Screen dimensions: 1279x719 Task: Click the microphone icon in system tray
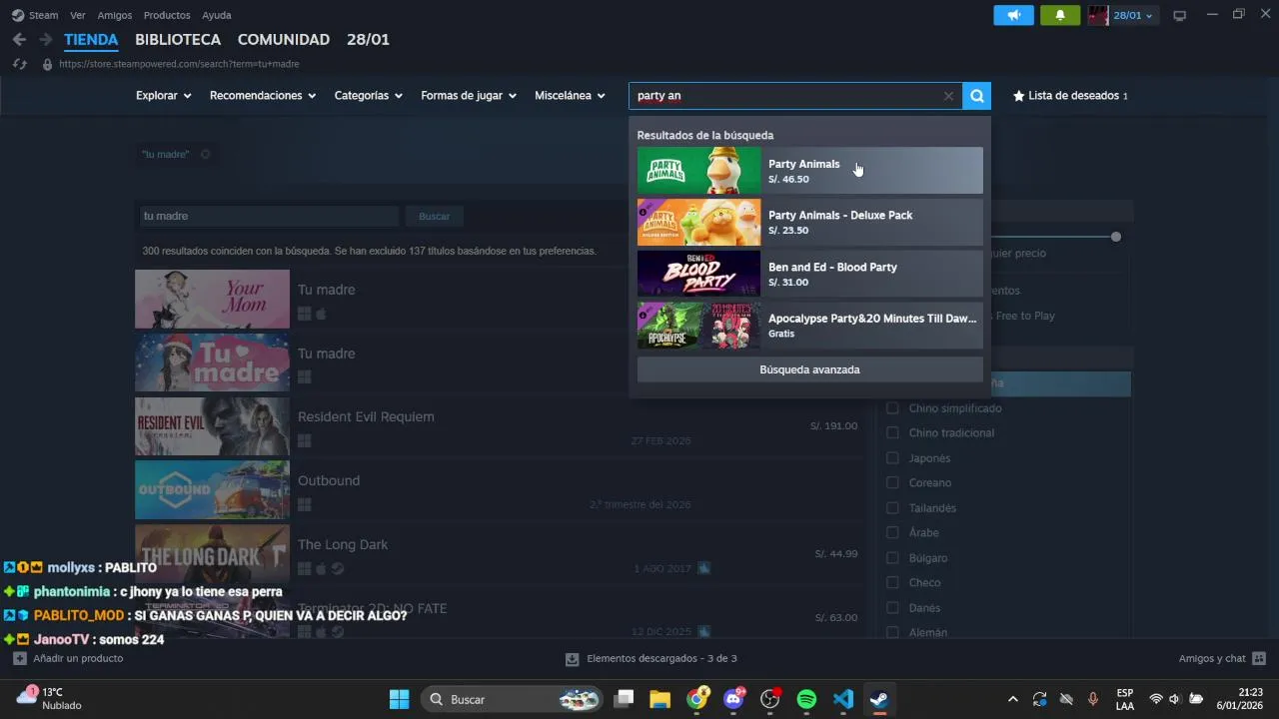pyautogui.click(x=1092, y=699)
